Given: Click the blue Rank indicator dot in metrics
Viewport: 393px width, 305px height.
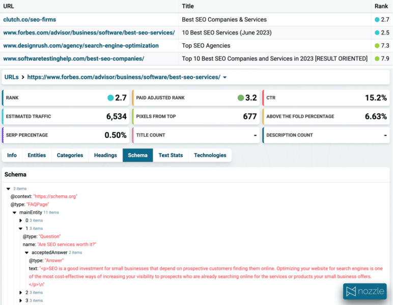Looking at the screenshot, I should point(110,98).
